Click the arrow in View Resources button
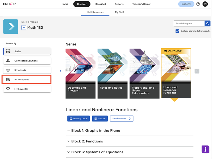Screen dimensions: 212x159 (130, 119)
